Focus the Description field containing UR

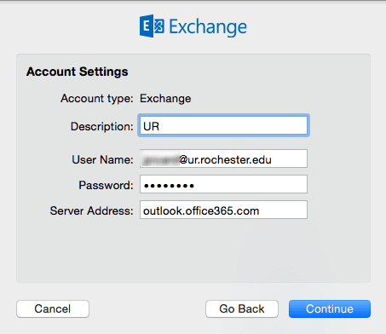tap(223, 126)
